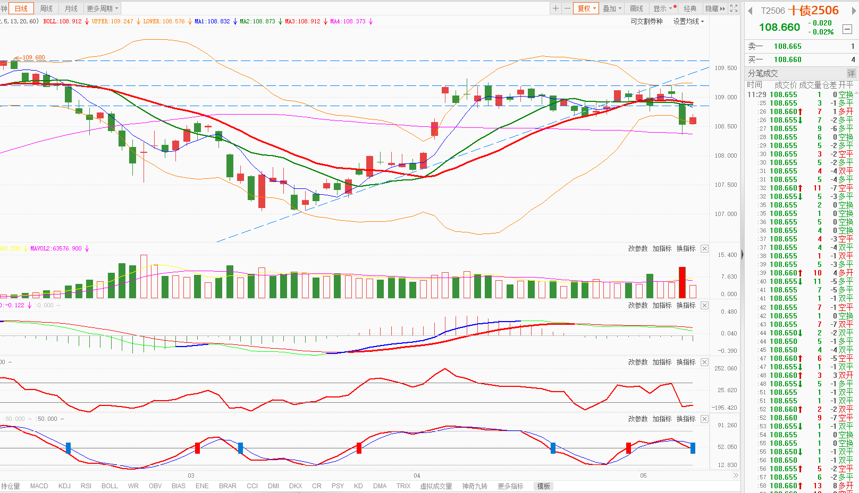This screenshot has width=859, height=493.
Task: Click chart scroll-right double arrow above the 模板 row
Action: point(736,475)
